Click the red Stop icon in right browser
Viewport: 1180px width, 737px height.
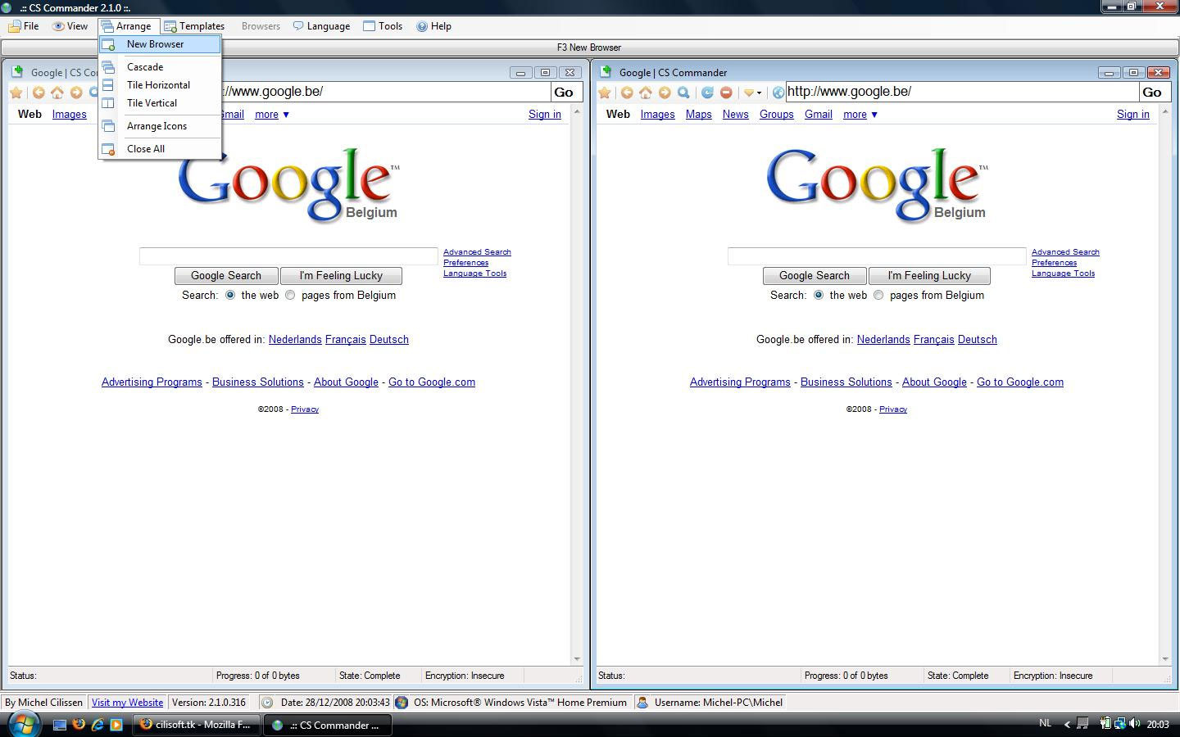tap(726, 93)
